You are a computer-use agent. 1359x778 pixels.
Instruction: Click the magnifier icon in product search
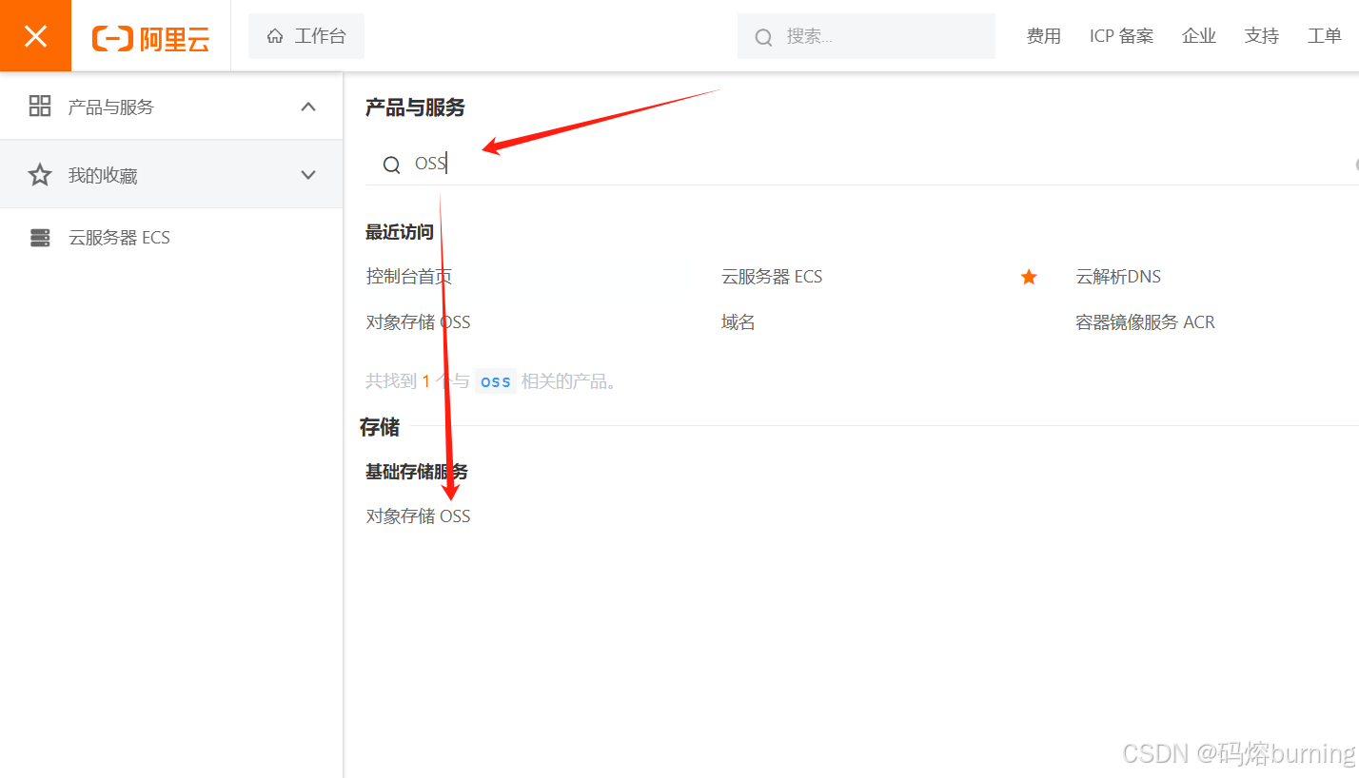pos(391,165)
